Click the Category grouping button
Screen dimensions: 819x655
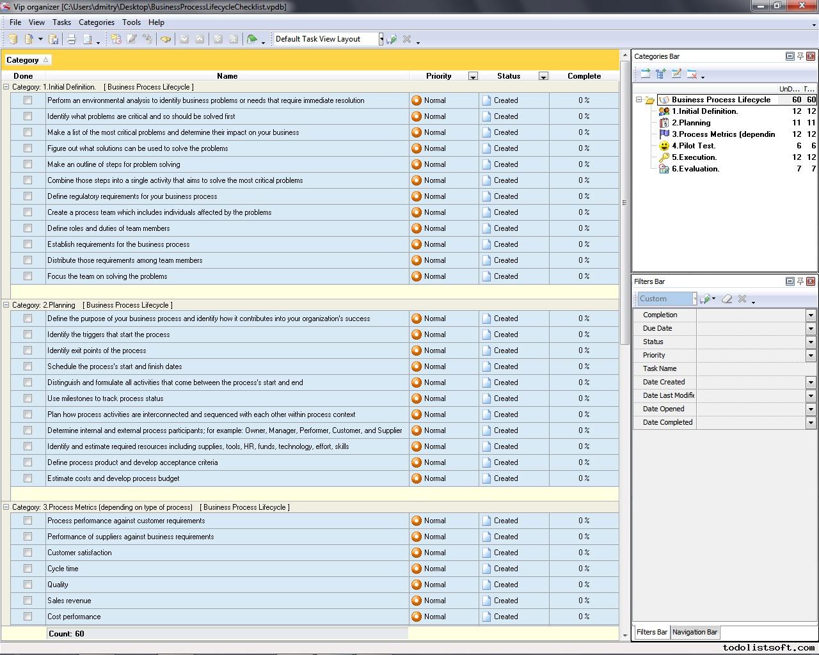pyautogui.click(x=27, y=60)
